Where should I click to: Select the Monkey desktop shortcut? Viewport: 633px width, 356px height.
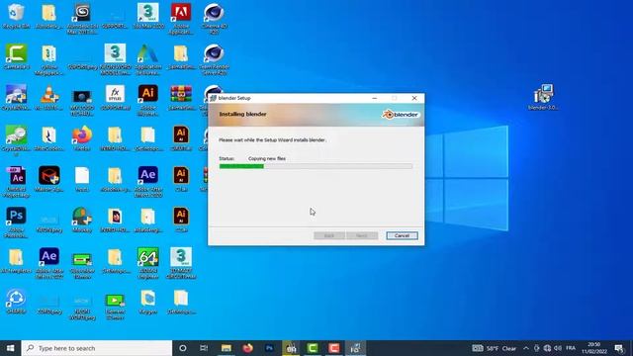point(82,220)
